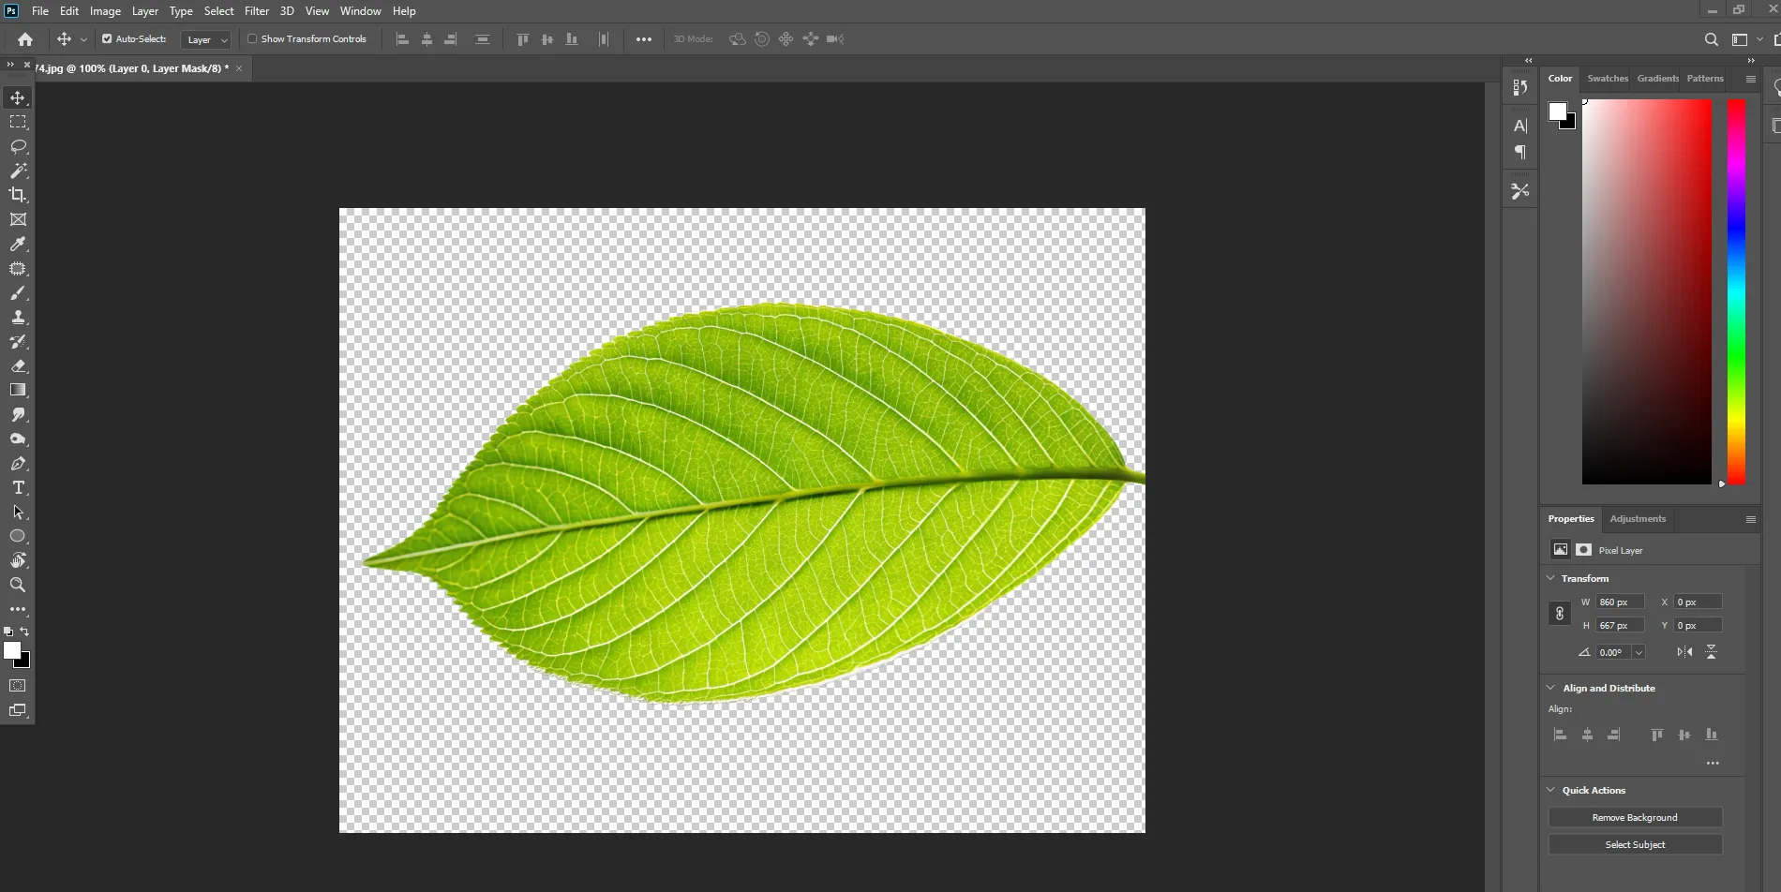Screen dimensions: 1781x892
Task: Collapse the Transform section
Action: click(x=1551, y=578)
